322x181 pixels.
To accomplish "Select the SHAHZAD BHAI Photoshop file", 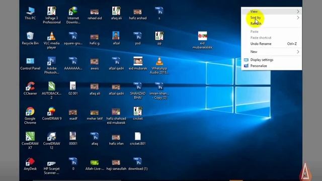I will (137, 90).
